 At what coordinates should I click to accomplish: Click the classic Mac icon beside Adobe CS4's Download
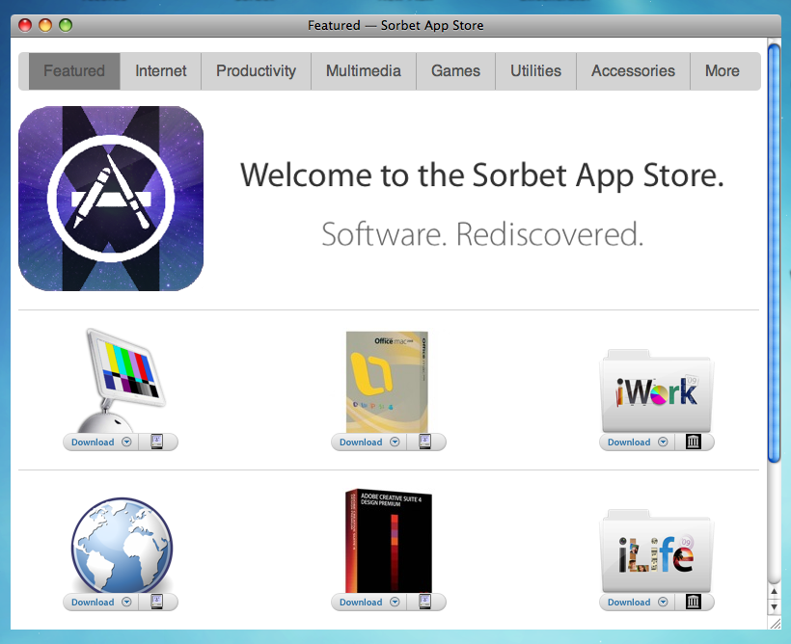pos(425,602)
